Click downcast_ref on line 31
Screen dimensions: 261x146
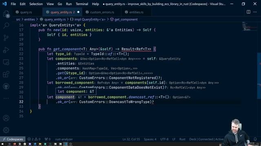142,97
